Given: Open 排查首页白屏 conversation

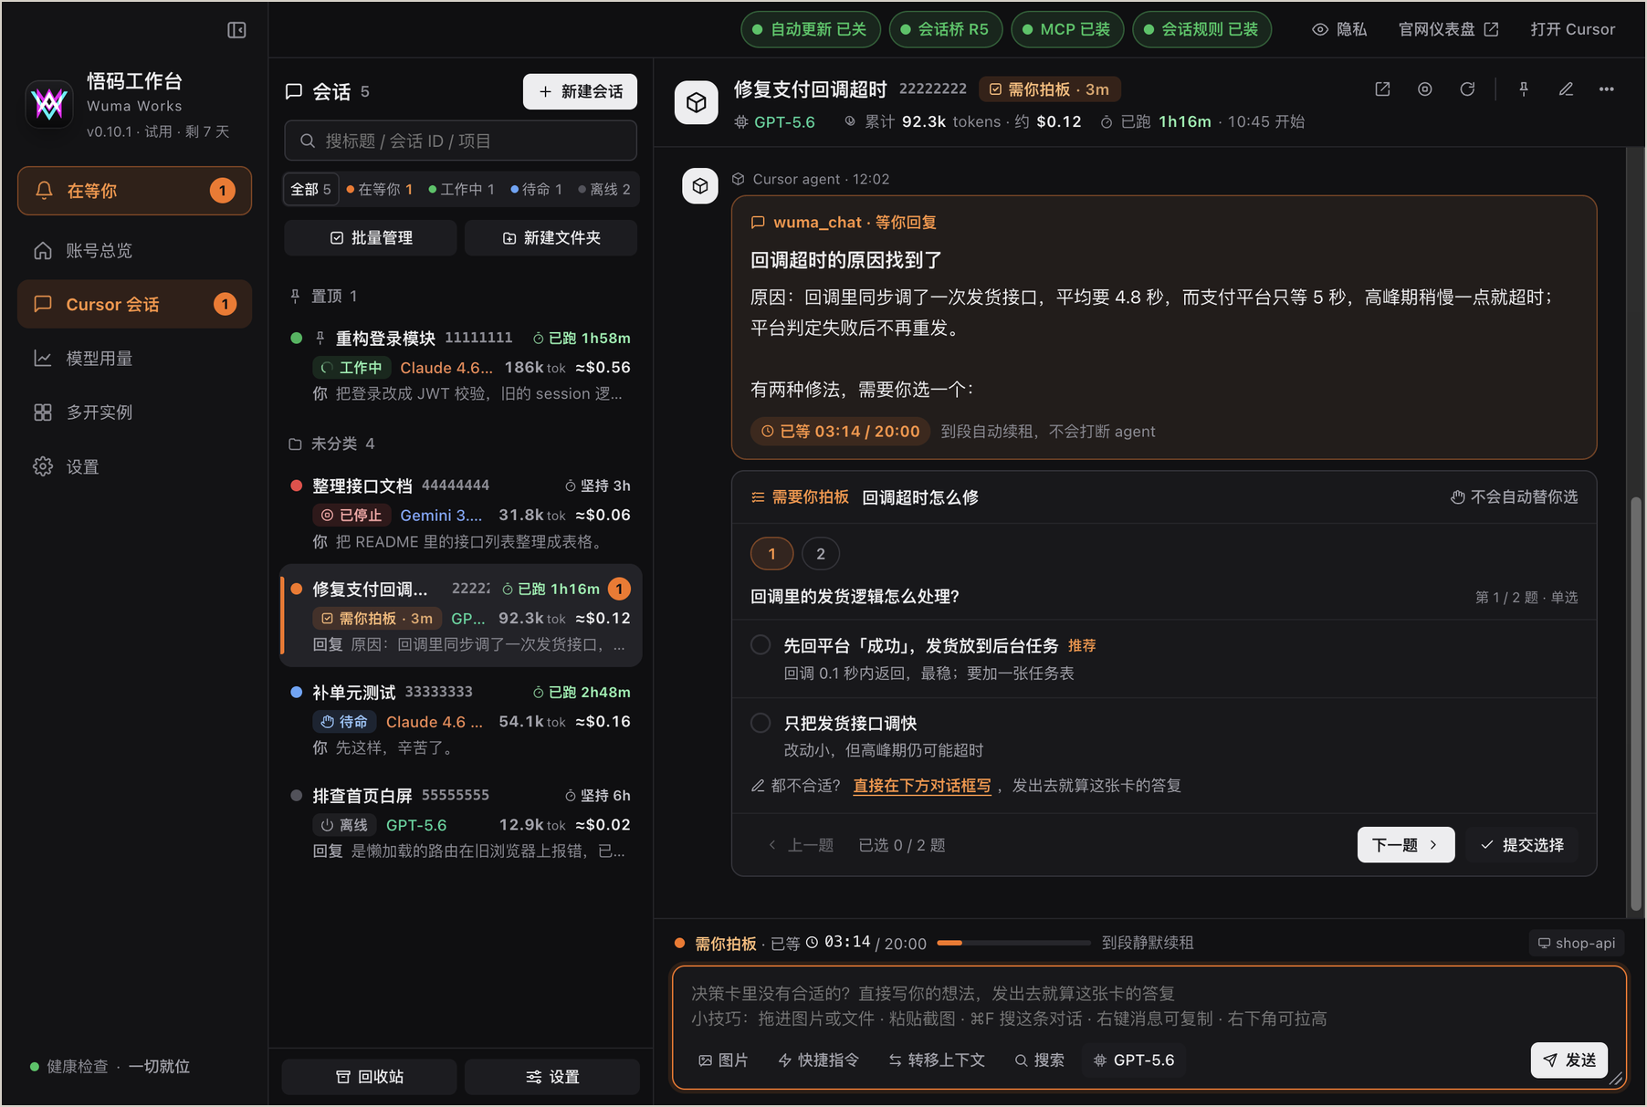Looking at the screenshot, I should pyautogui.click(x=460, y=822).
